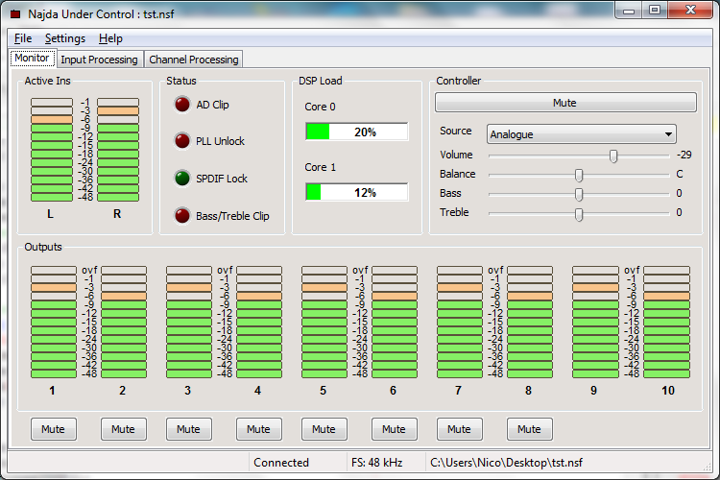Click the Core 0 load bar at 20%
720x480 pixels.
click(357, 132)
